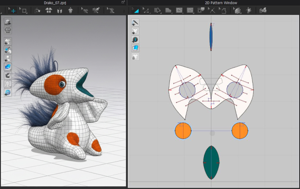Click the left eye hole circle in pattern
This screenshot has height=189, width=300.
pos(187,90)
